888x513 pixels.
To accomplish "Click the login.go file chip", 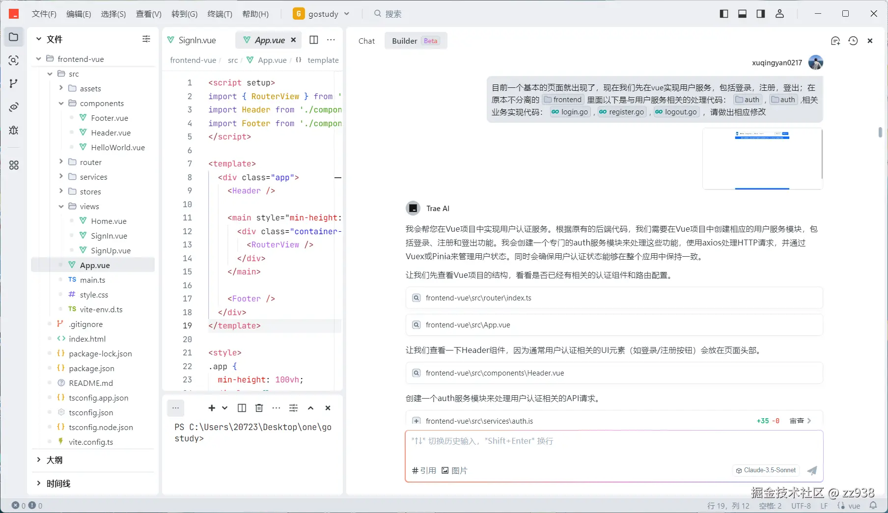I will point(570,112).
